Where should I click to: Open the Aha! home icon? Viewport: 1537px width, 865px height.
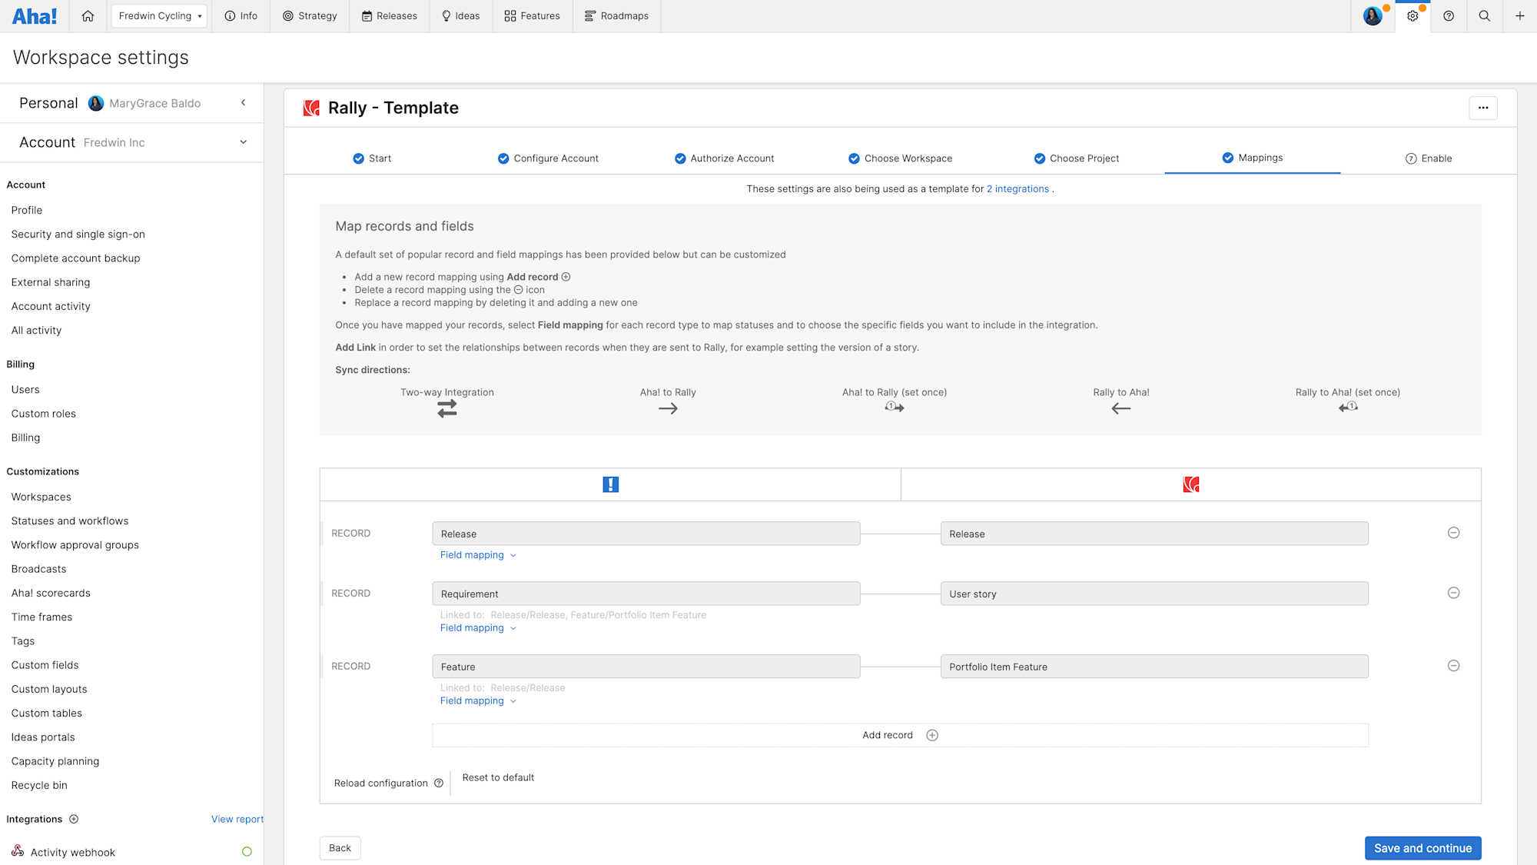click(88, 15)
